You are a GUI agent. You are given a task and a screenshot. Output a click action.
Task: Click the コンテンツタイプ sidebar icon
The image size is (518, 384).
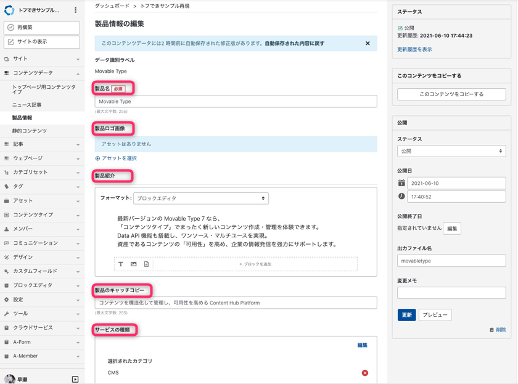coord(6,215)
